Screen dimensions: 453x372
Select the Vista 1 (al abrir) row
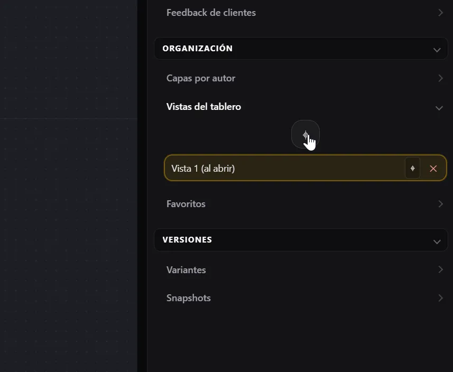[306, 168]
